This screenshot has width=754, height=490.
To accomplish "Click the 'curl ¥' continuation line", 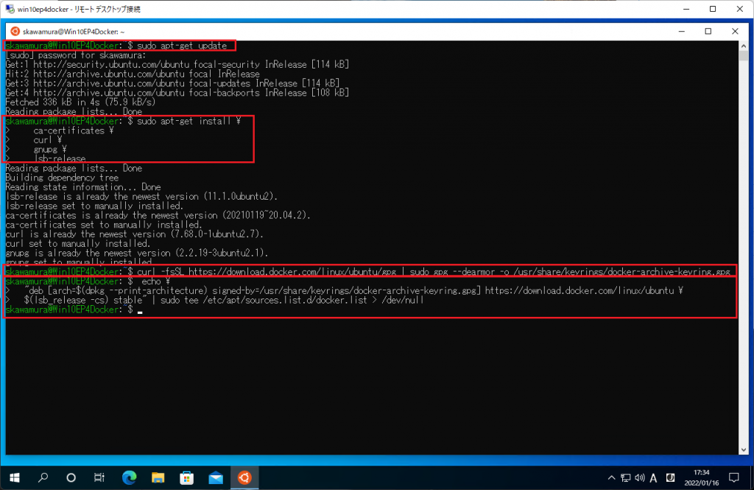I will point(48,140).
